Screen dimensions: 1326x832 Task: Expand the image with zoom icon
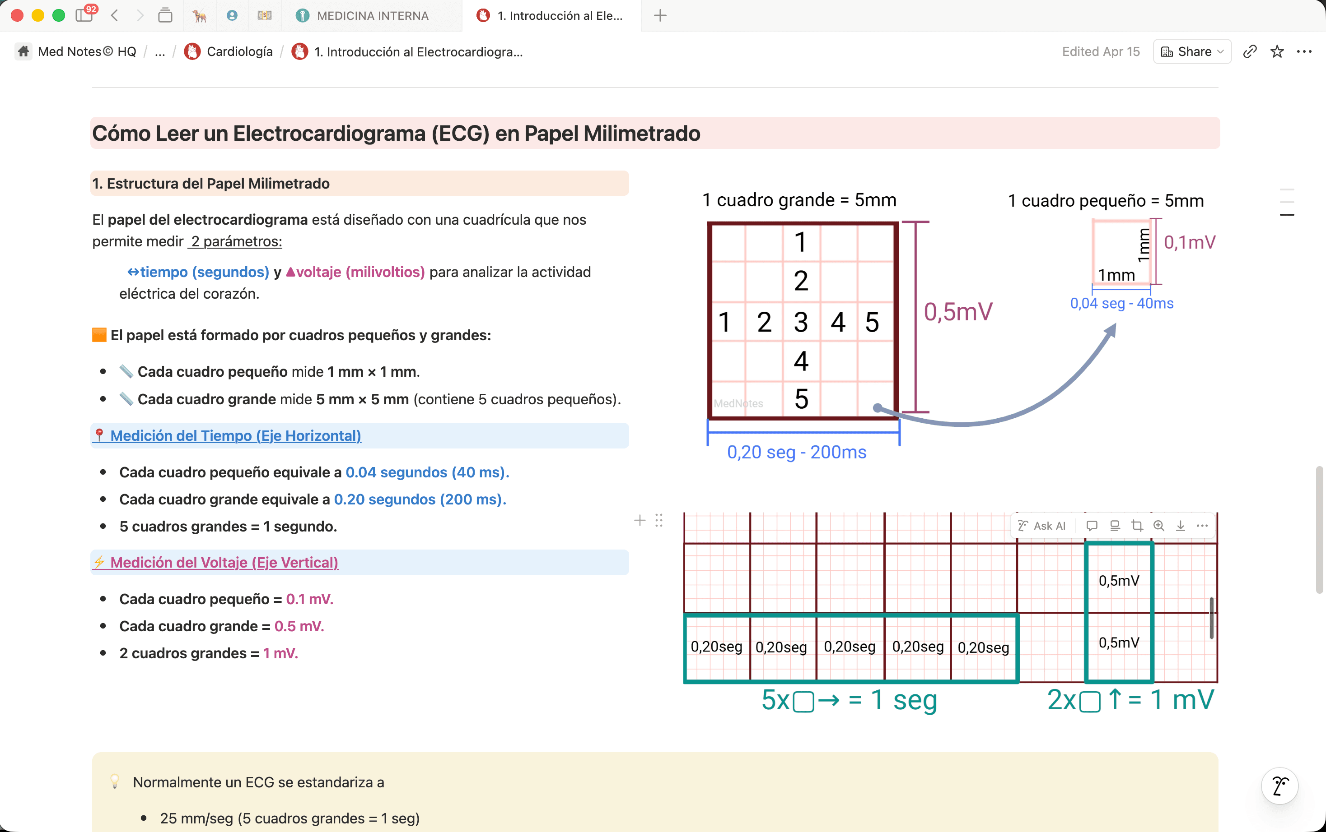[x=1158, y=526]
